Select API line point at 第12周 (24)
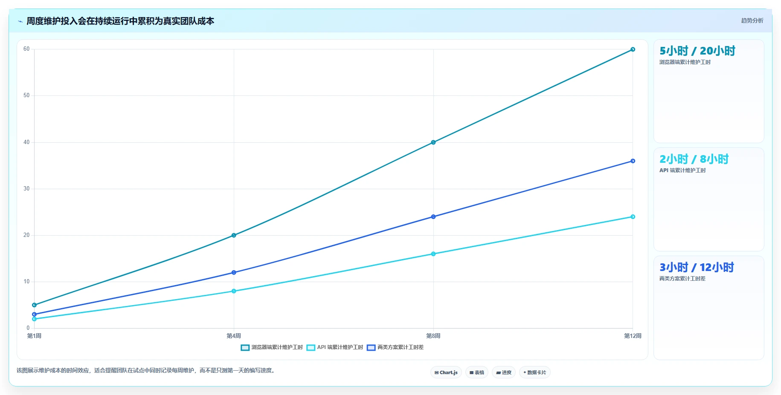Screen dimensions: 781x395 point(633,217)
